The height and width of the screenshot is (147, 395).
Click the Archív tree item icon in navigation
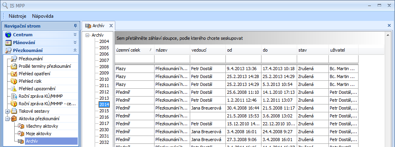tap(21, 141)
